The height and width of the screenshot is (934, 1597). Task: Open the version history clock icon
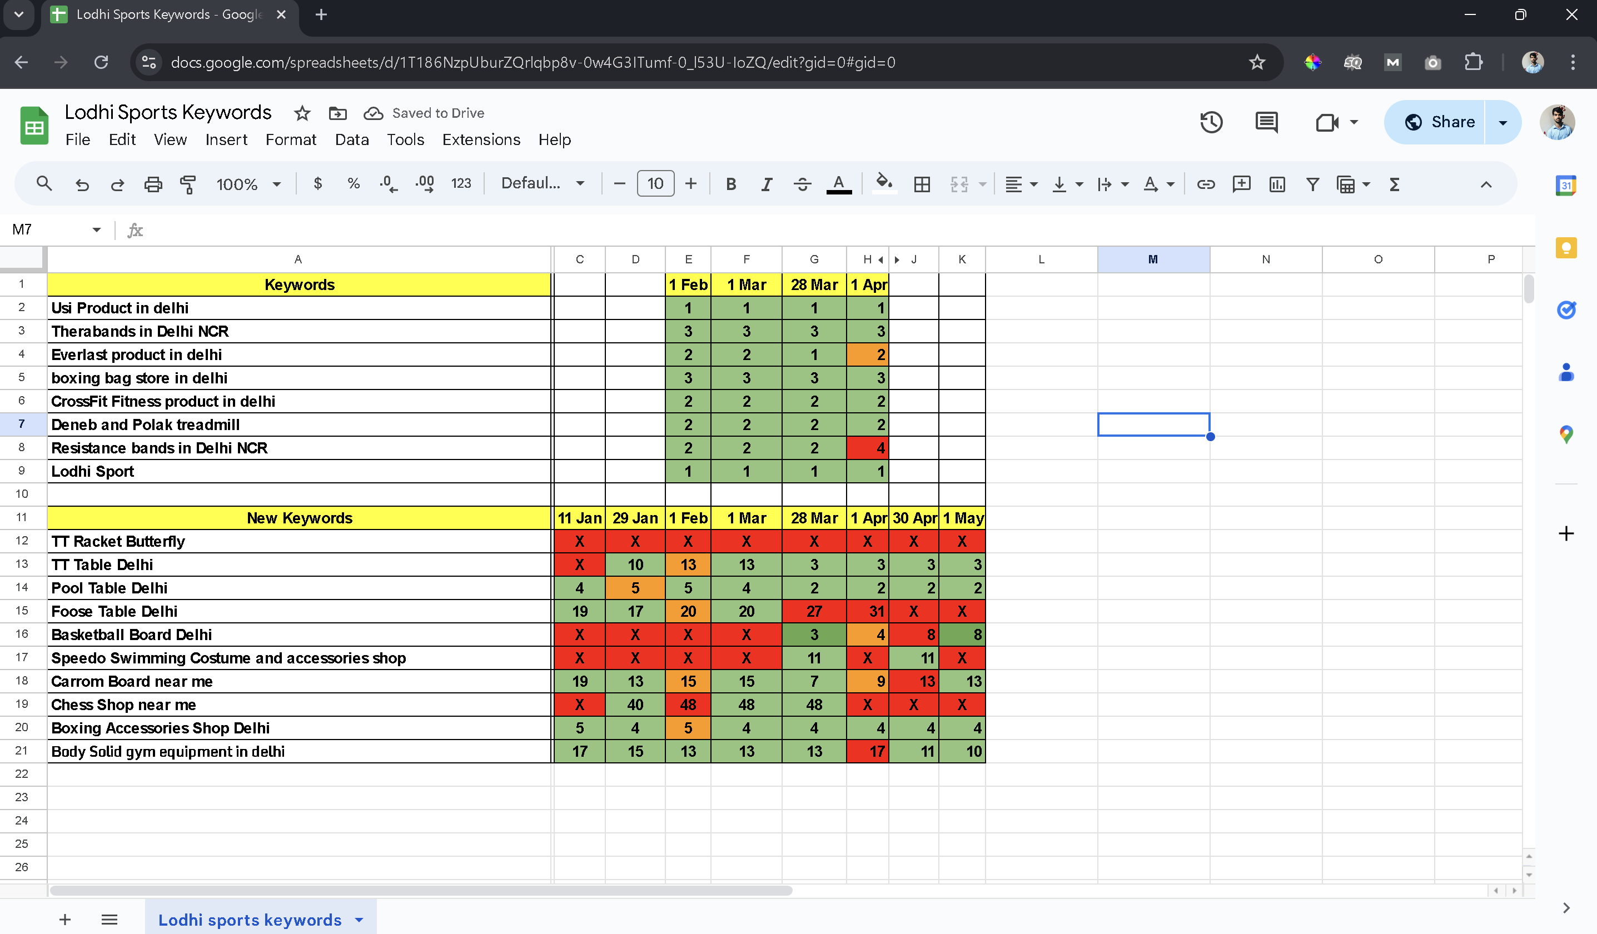point(1211,122)
